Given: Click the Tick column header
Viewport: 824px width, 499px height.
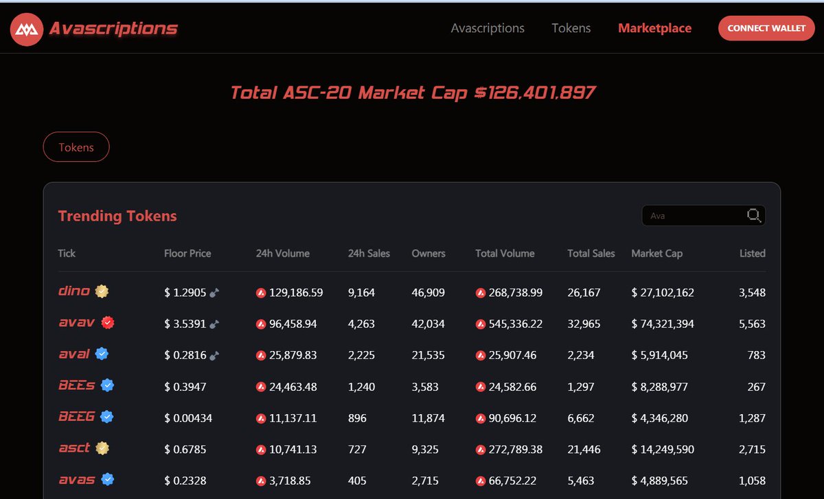Looking at the screenshot, I should [x=67, y=253].
